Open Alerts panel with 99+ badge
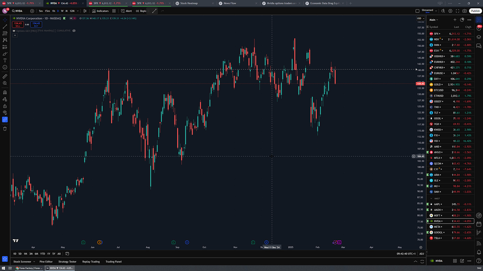The height and width of the screenshot is (271, 483). (479, 28)
